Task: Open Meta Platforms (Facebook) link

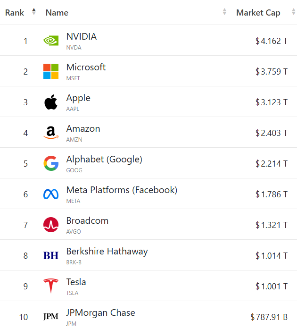Action: 122,190
